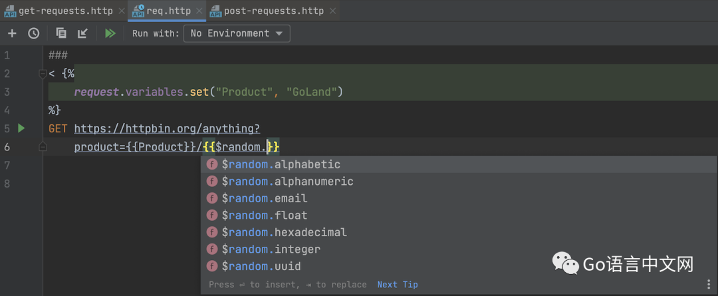The width and height of the screenshot is (718, 296).
Task: Open the httpbin.org/anything URL link
Action: tap(166, 128)
